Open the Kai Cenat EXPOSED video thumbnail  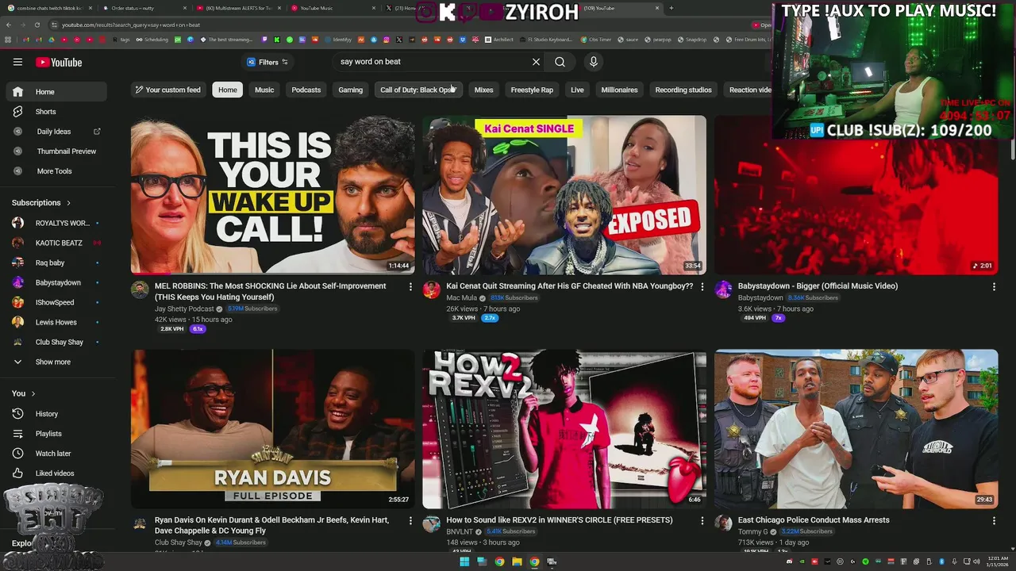click(x=564, y=195)
